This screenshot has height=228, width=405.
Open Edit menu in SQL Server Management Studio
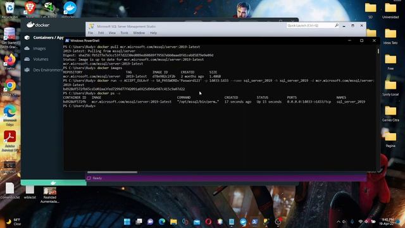coord(101,33)
